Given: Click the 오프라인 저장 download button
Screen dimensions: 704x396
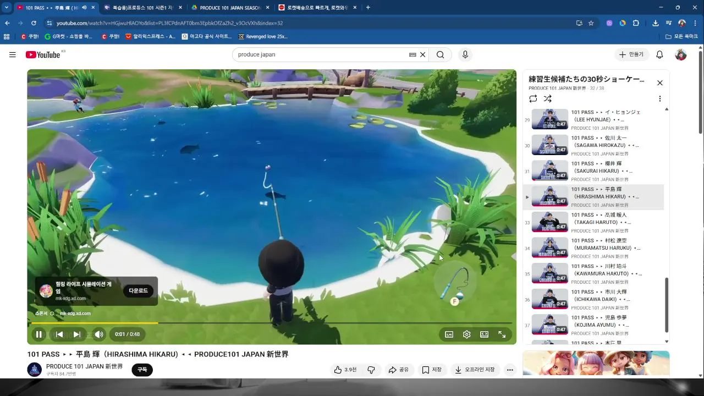Looking at the screenshot, I should coord(475,370).
